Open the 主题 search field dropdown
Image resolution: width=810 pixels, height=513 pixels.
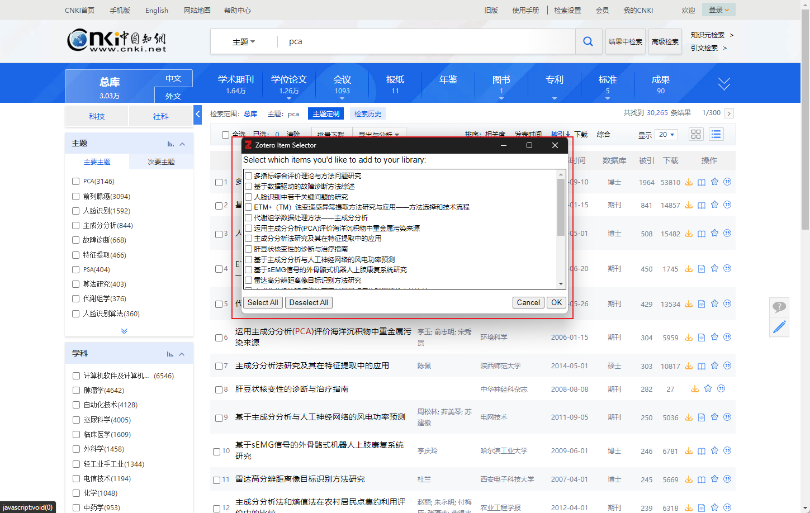(x=244, y=42)
